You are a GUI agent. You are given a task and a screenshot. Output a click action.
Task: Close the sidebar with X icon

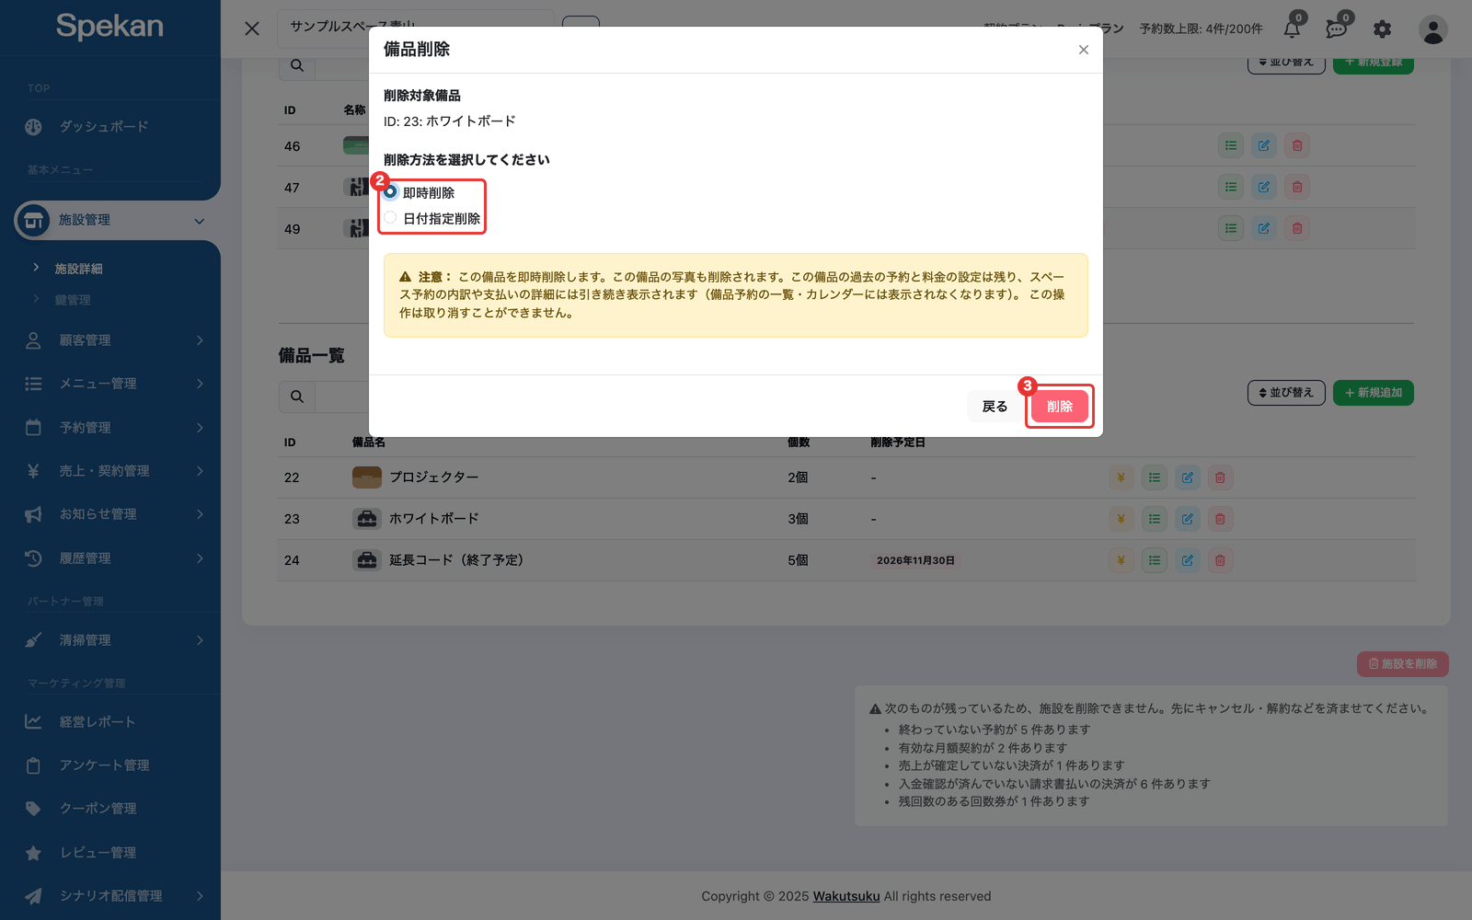[x=252, y=29]
